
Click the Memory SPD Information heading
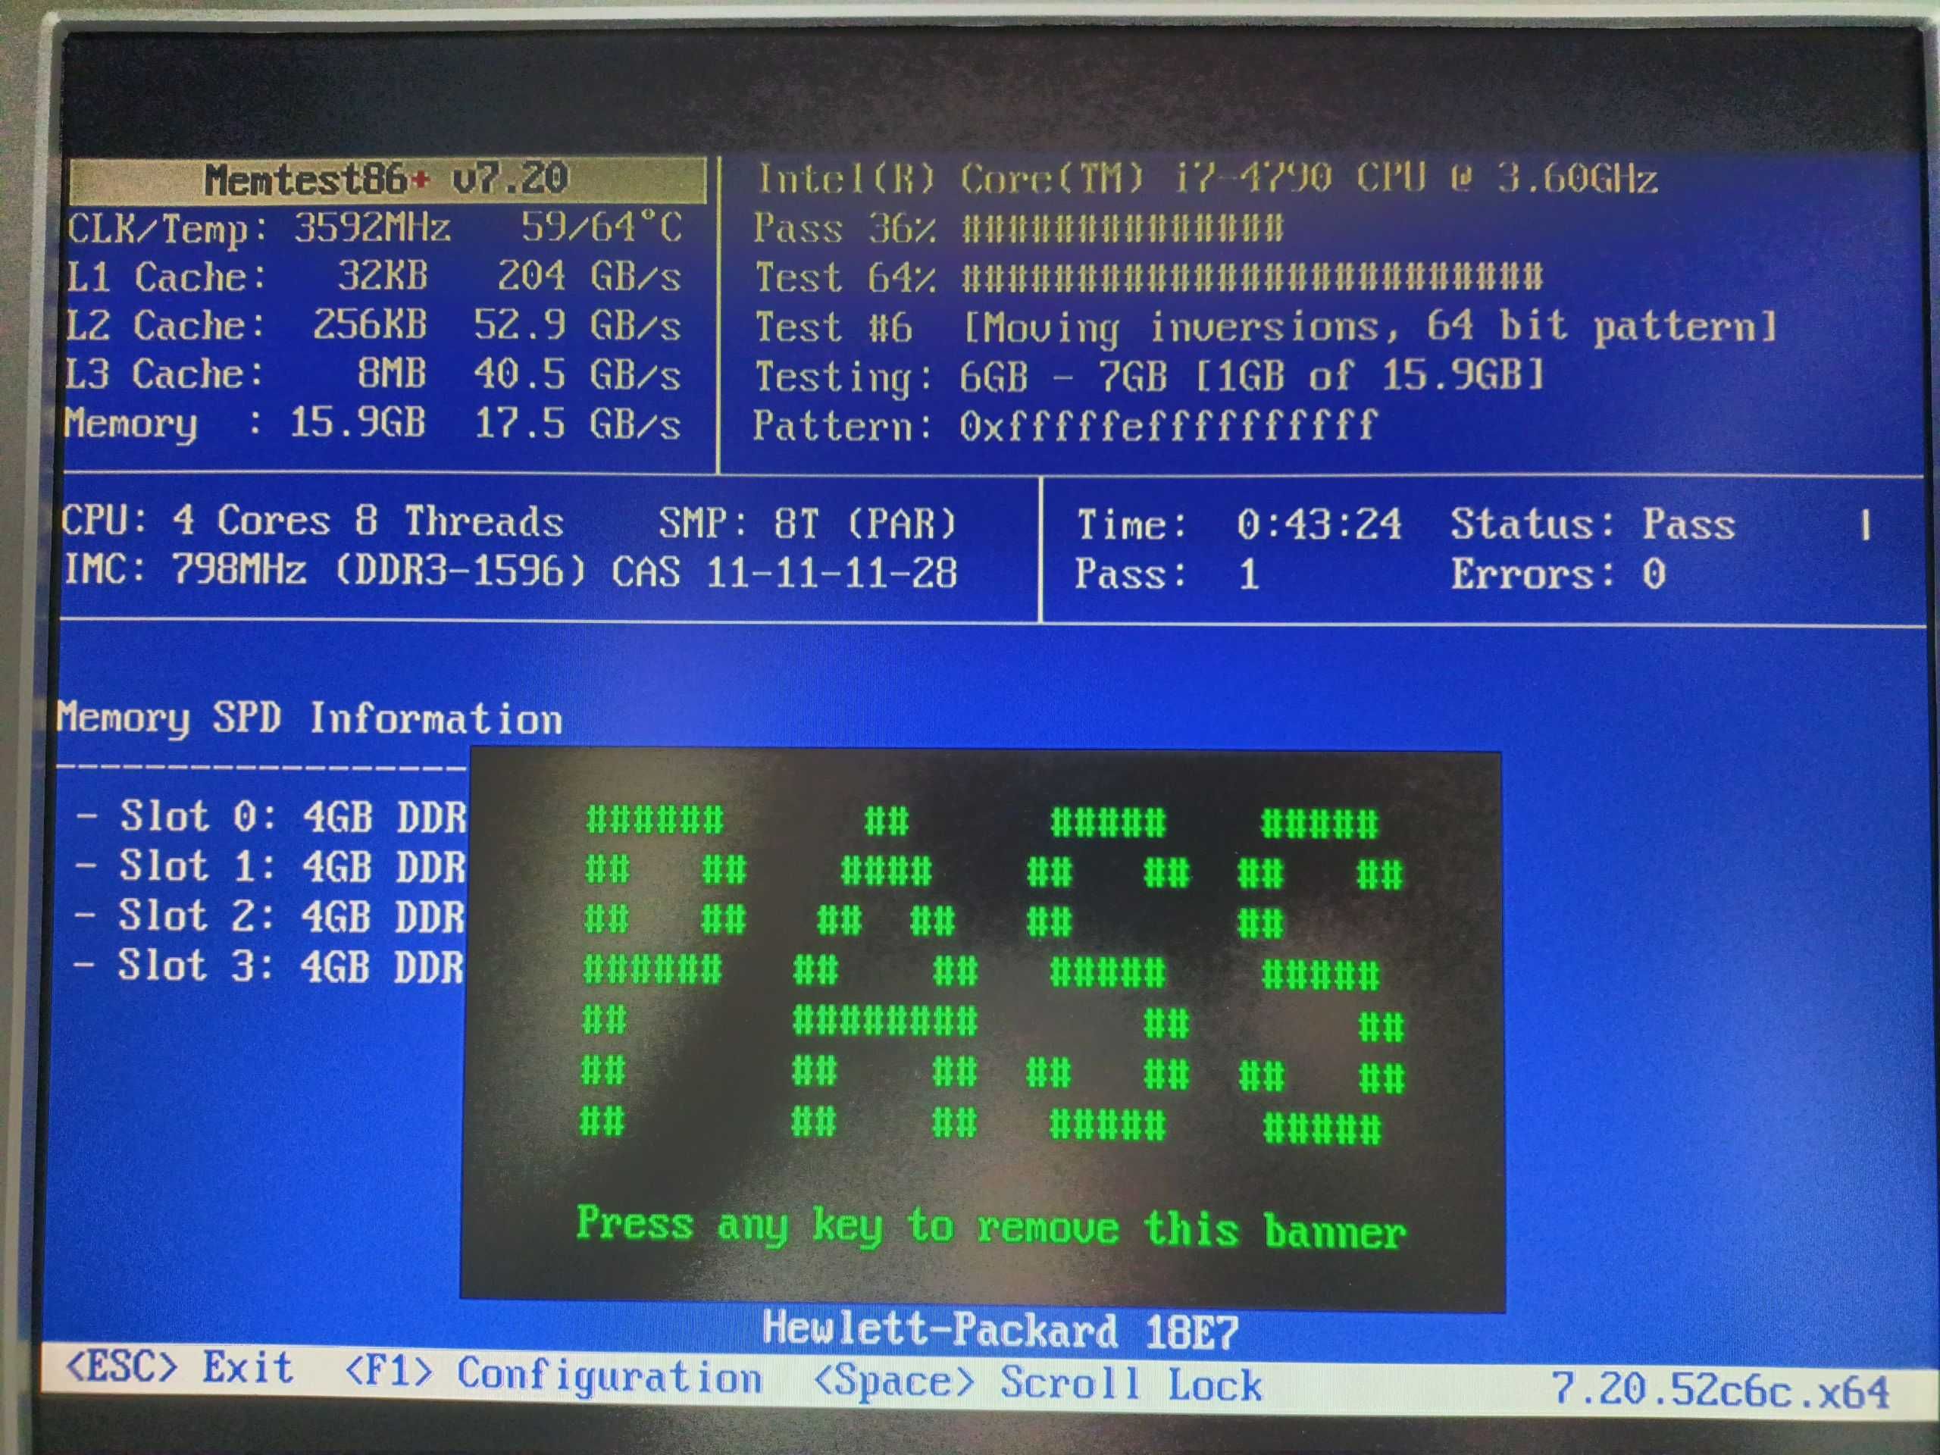[x=310, y=719]
